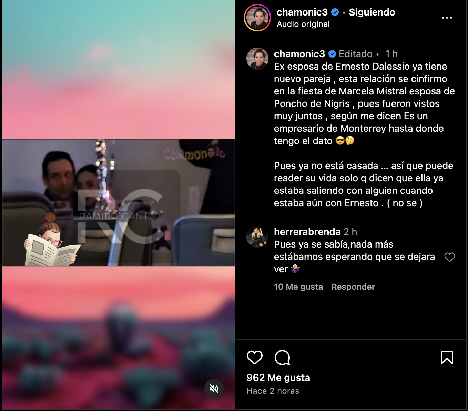Click the Hace 2 horas timestamp

[273, 391]
